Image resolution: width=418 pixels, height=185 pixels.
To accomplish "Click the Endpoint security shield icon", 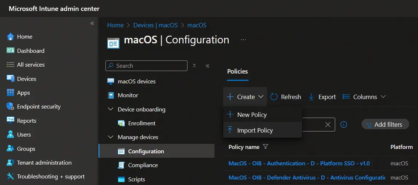I will click(10, 107).
